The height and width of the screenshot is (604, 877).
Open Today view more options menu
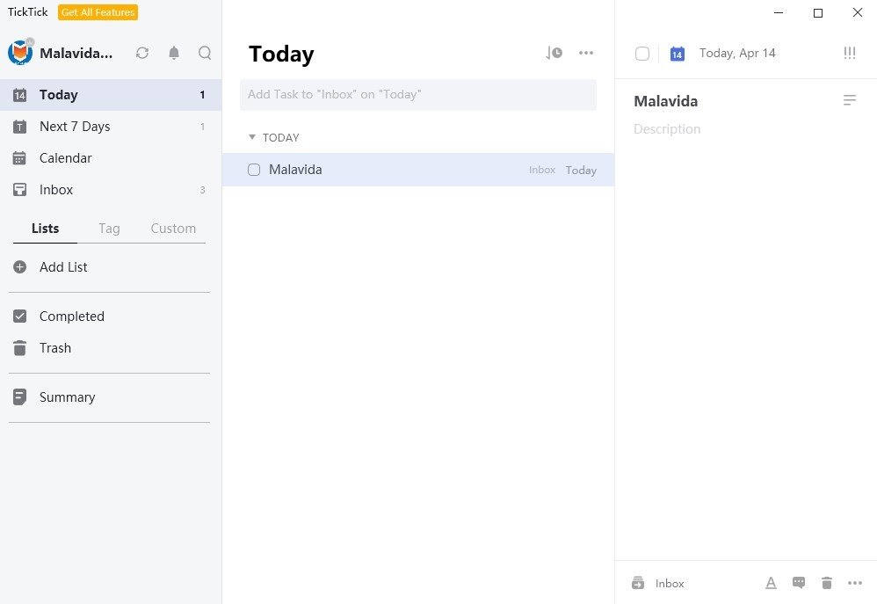586,54
